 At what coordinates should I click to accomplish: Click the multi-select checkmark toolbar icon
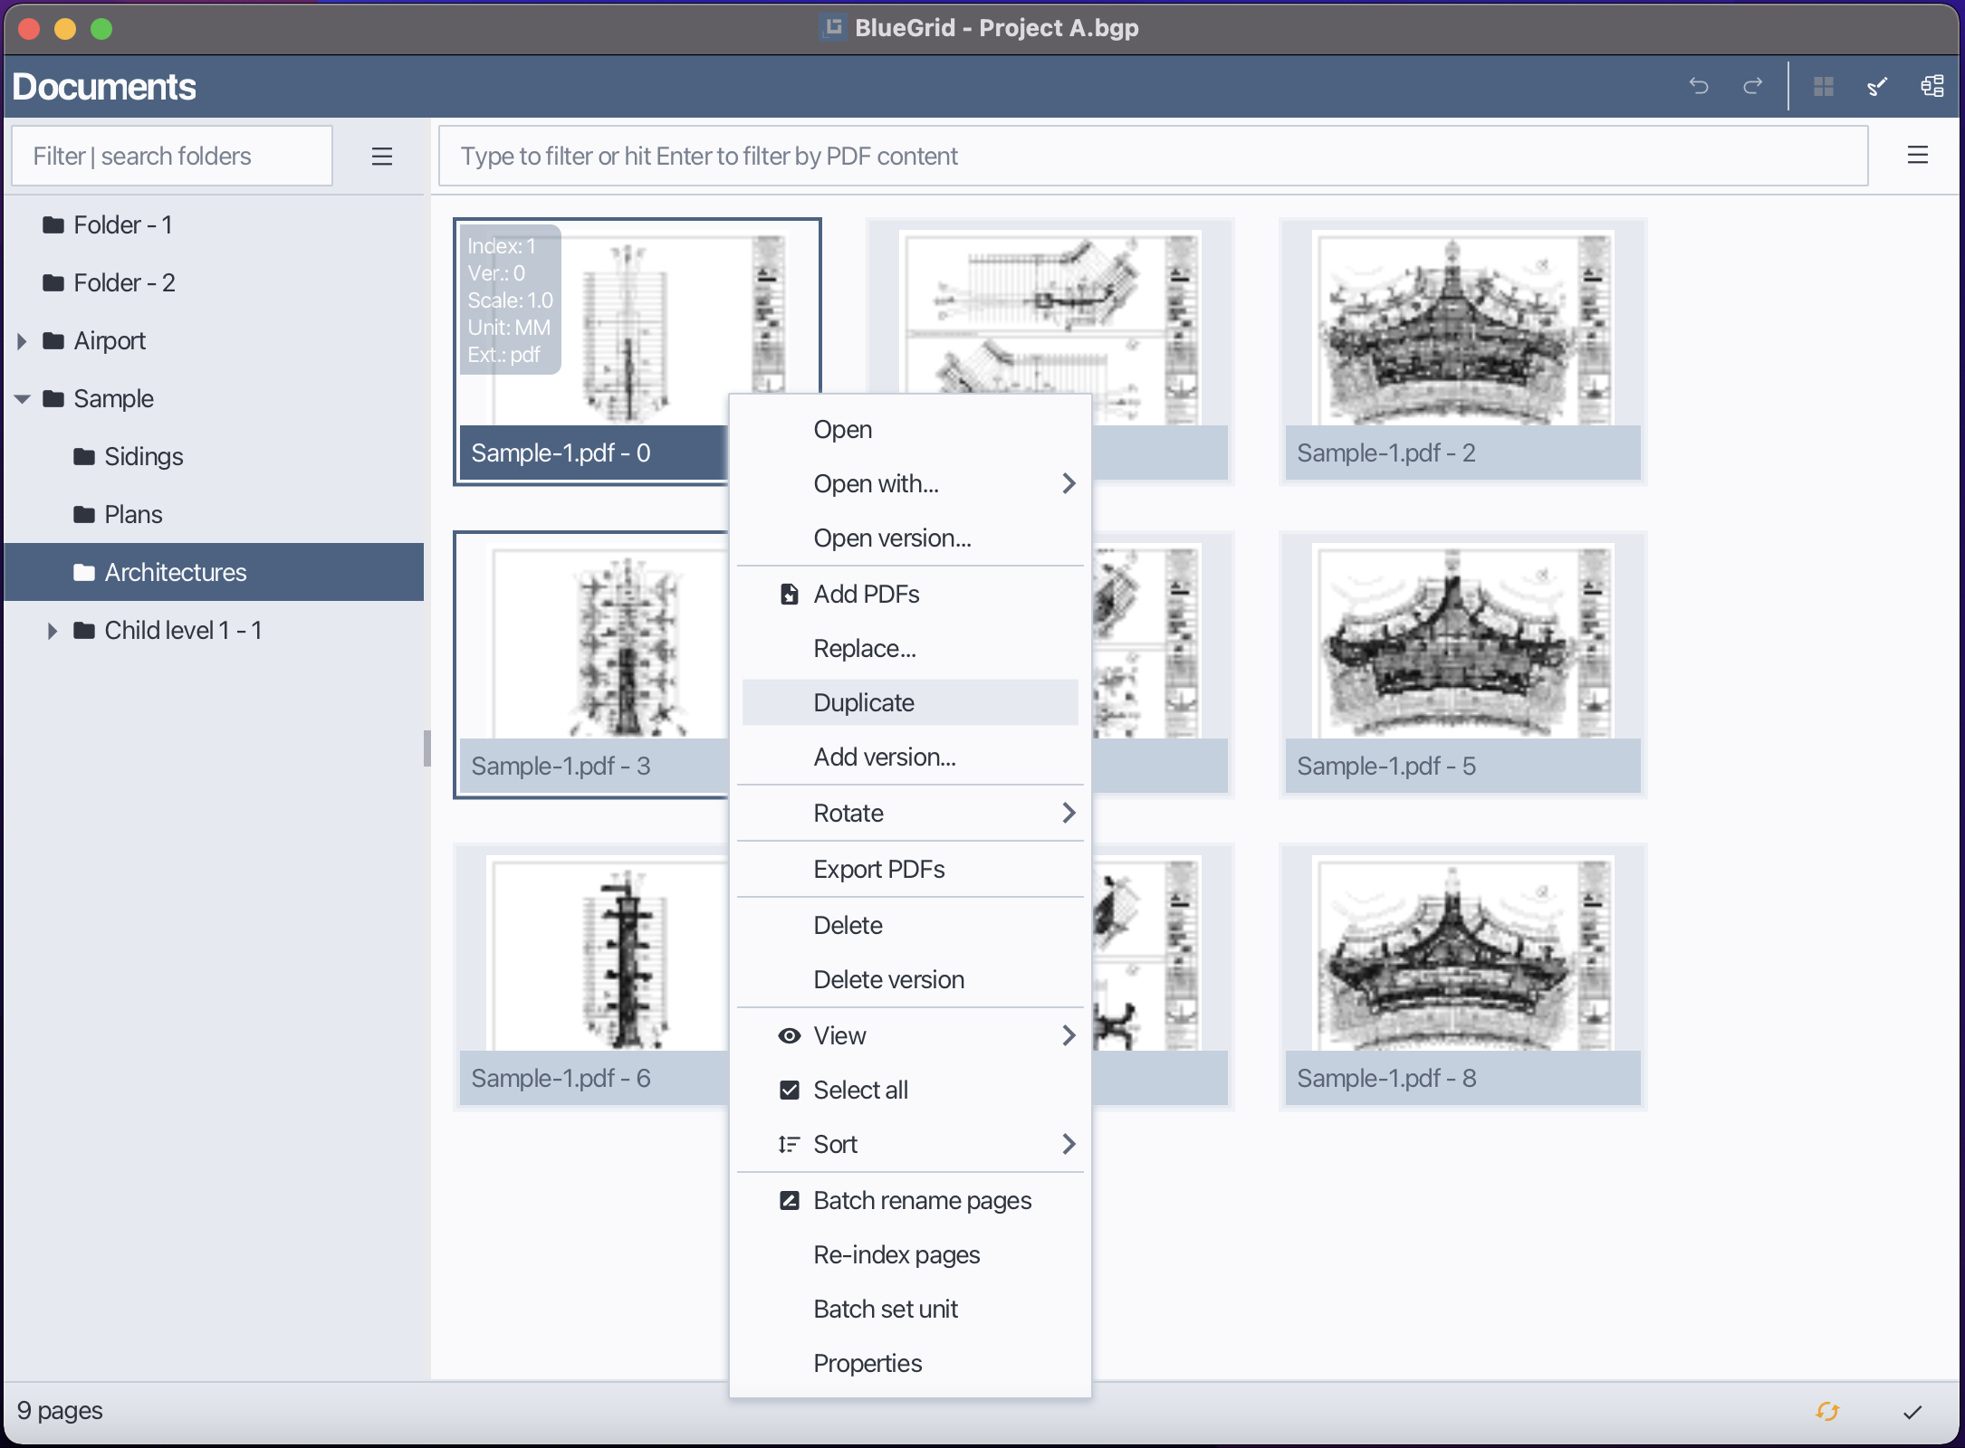(1877, 86)
